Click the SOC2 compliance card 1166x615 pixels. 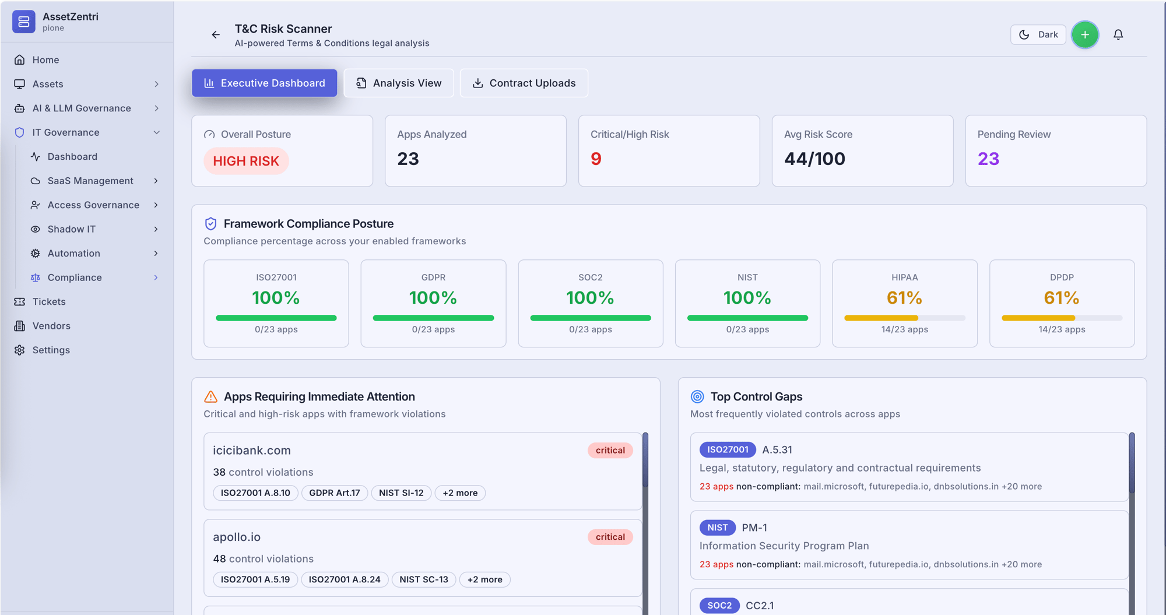point(590,304)
